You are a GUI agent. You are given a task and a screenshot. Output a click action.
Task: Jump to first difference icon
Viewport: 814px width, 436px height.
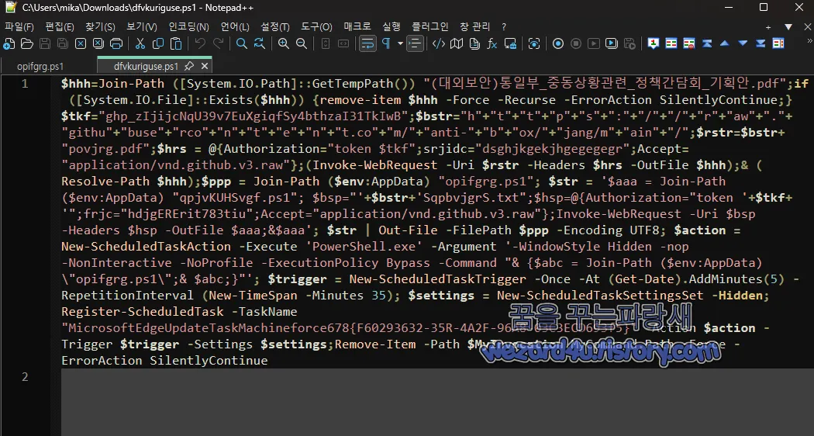coord(707,43)
